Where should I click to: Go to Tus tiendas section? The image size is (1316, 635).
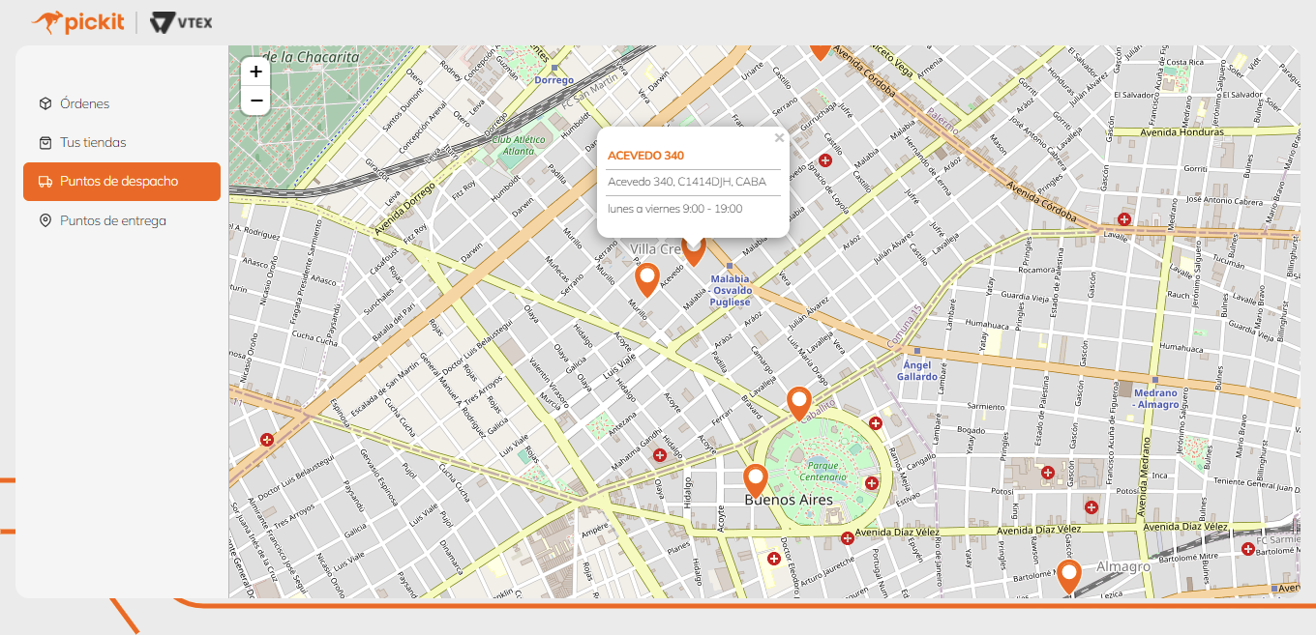pos(93,142)
